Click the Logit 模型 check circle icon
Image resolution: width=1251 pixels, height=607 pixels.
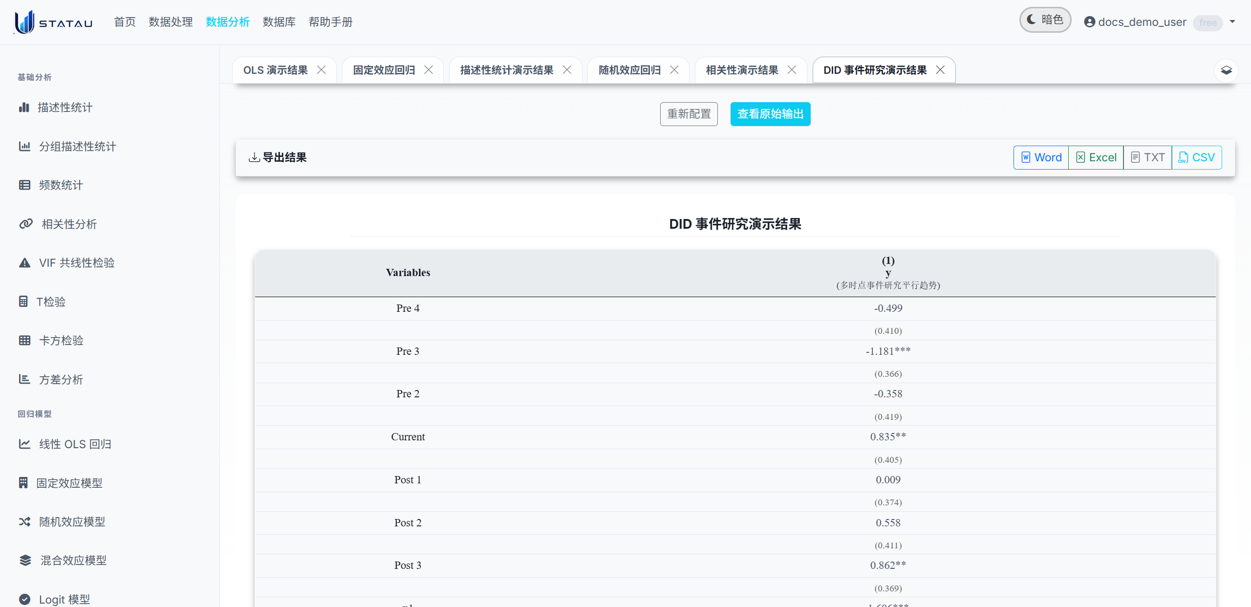pyautogui.click(x=24, y=599)
